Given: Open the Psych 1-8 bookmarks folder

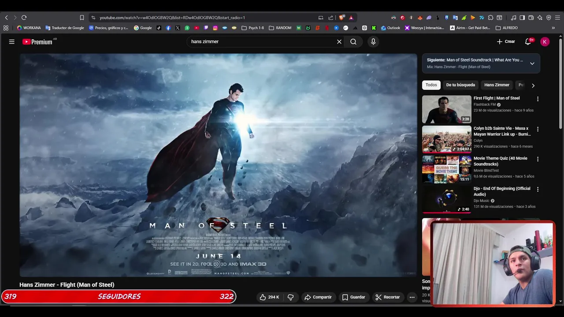Looking at the screenshot, I should pyautogui.click(x=252, y=28).
